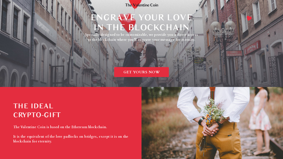
Task: Select the 'Specially designed to be customizable' paragraph
Action: [x=141, y=37]
